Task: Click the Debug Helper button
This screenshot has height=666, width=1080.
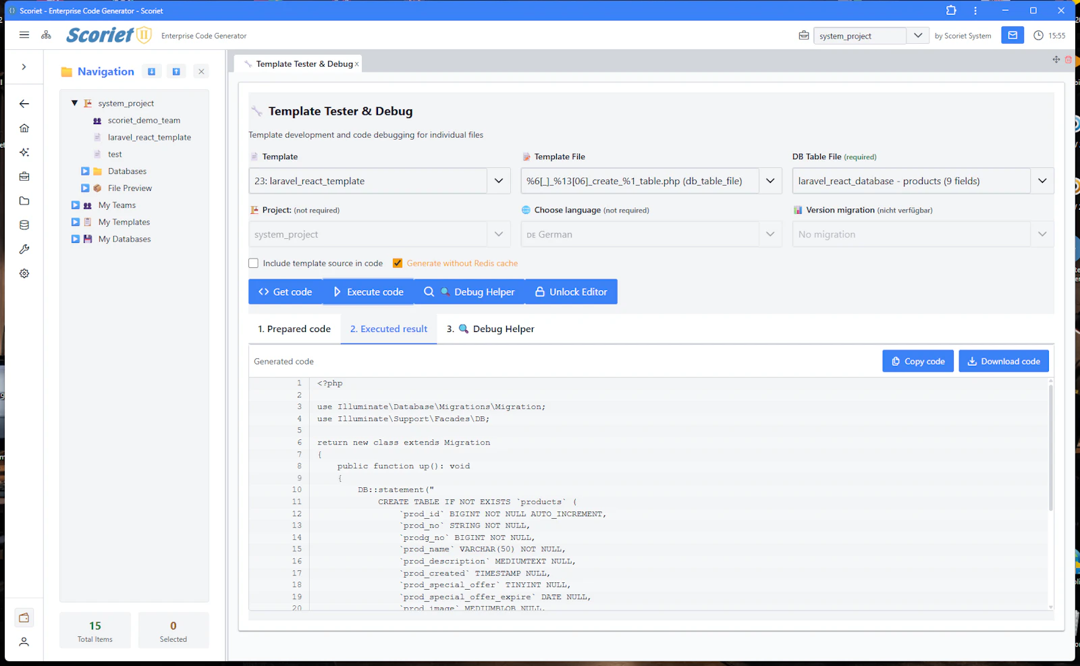Action: [469, 292]
